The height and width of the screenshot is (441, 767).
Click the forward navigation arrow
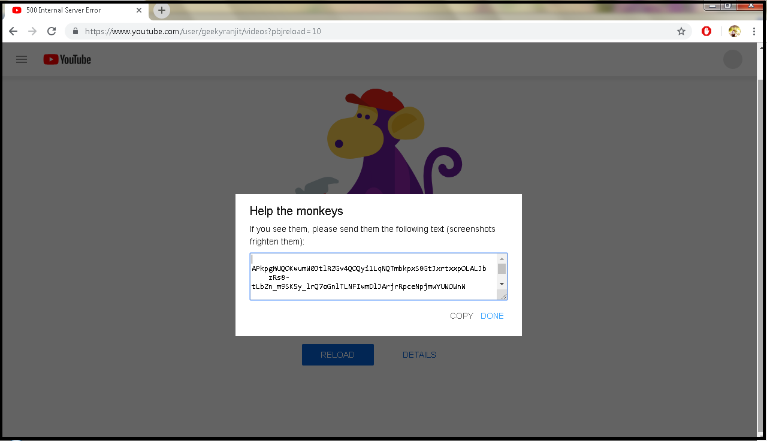32,31
